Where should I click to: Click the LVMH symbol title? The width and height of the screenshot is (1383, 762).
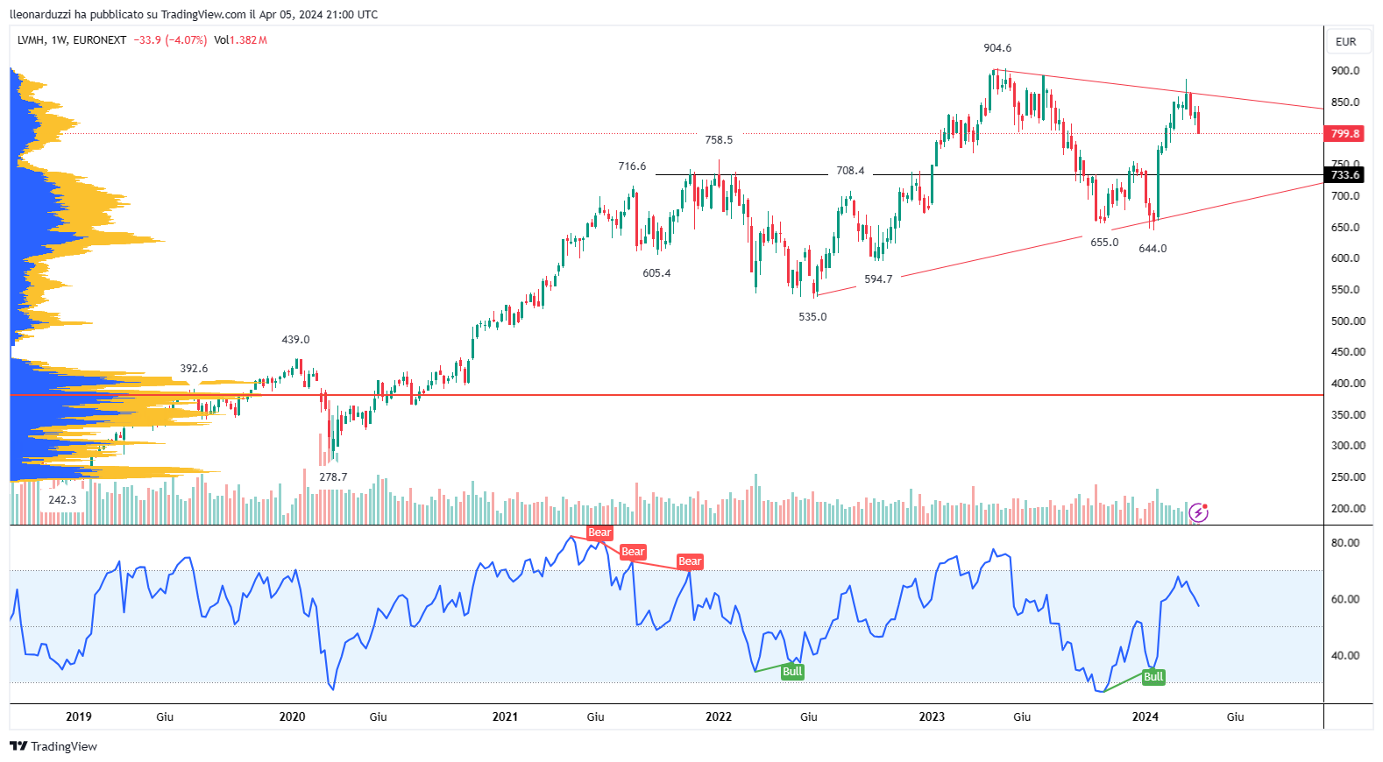(x=31, y=40)
